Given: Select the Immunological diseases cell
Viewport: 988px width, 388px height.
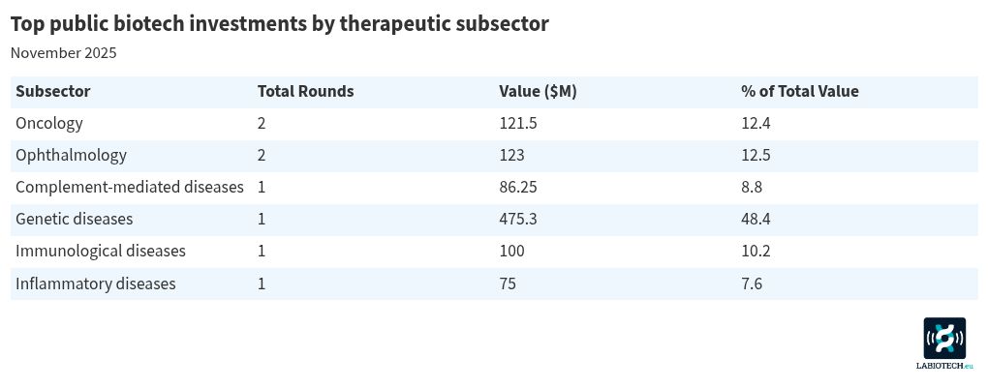Looking at the screenshot, I should tap(101, 252).
